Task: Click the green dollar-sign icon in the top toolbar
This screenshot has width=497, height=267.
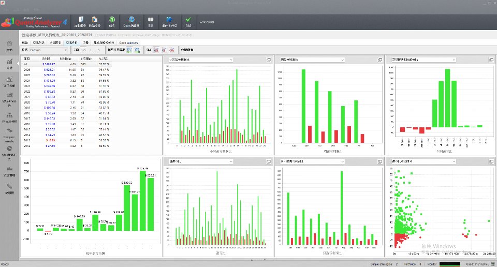Action: pos(112,22)
